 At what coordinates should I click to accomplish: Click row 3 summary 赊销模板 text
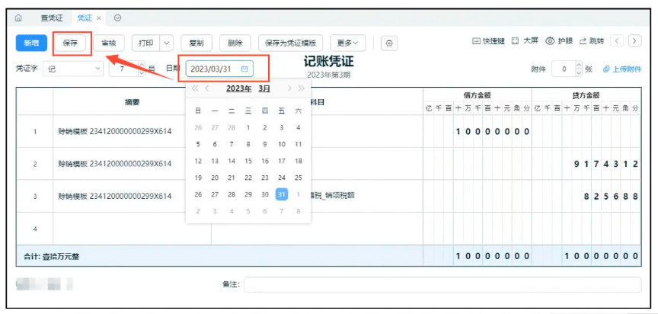coord(115,196)
